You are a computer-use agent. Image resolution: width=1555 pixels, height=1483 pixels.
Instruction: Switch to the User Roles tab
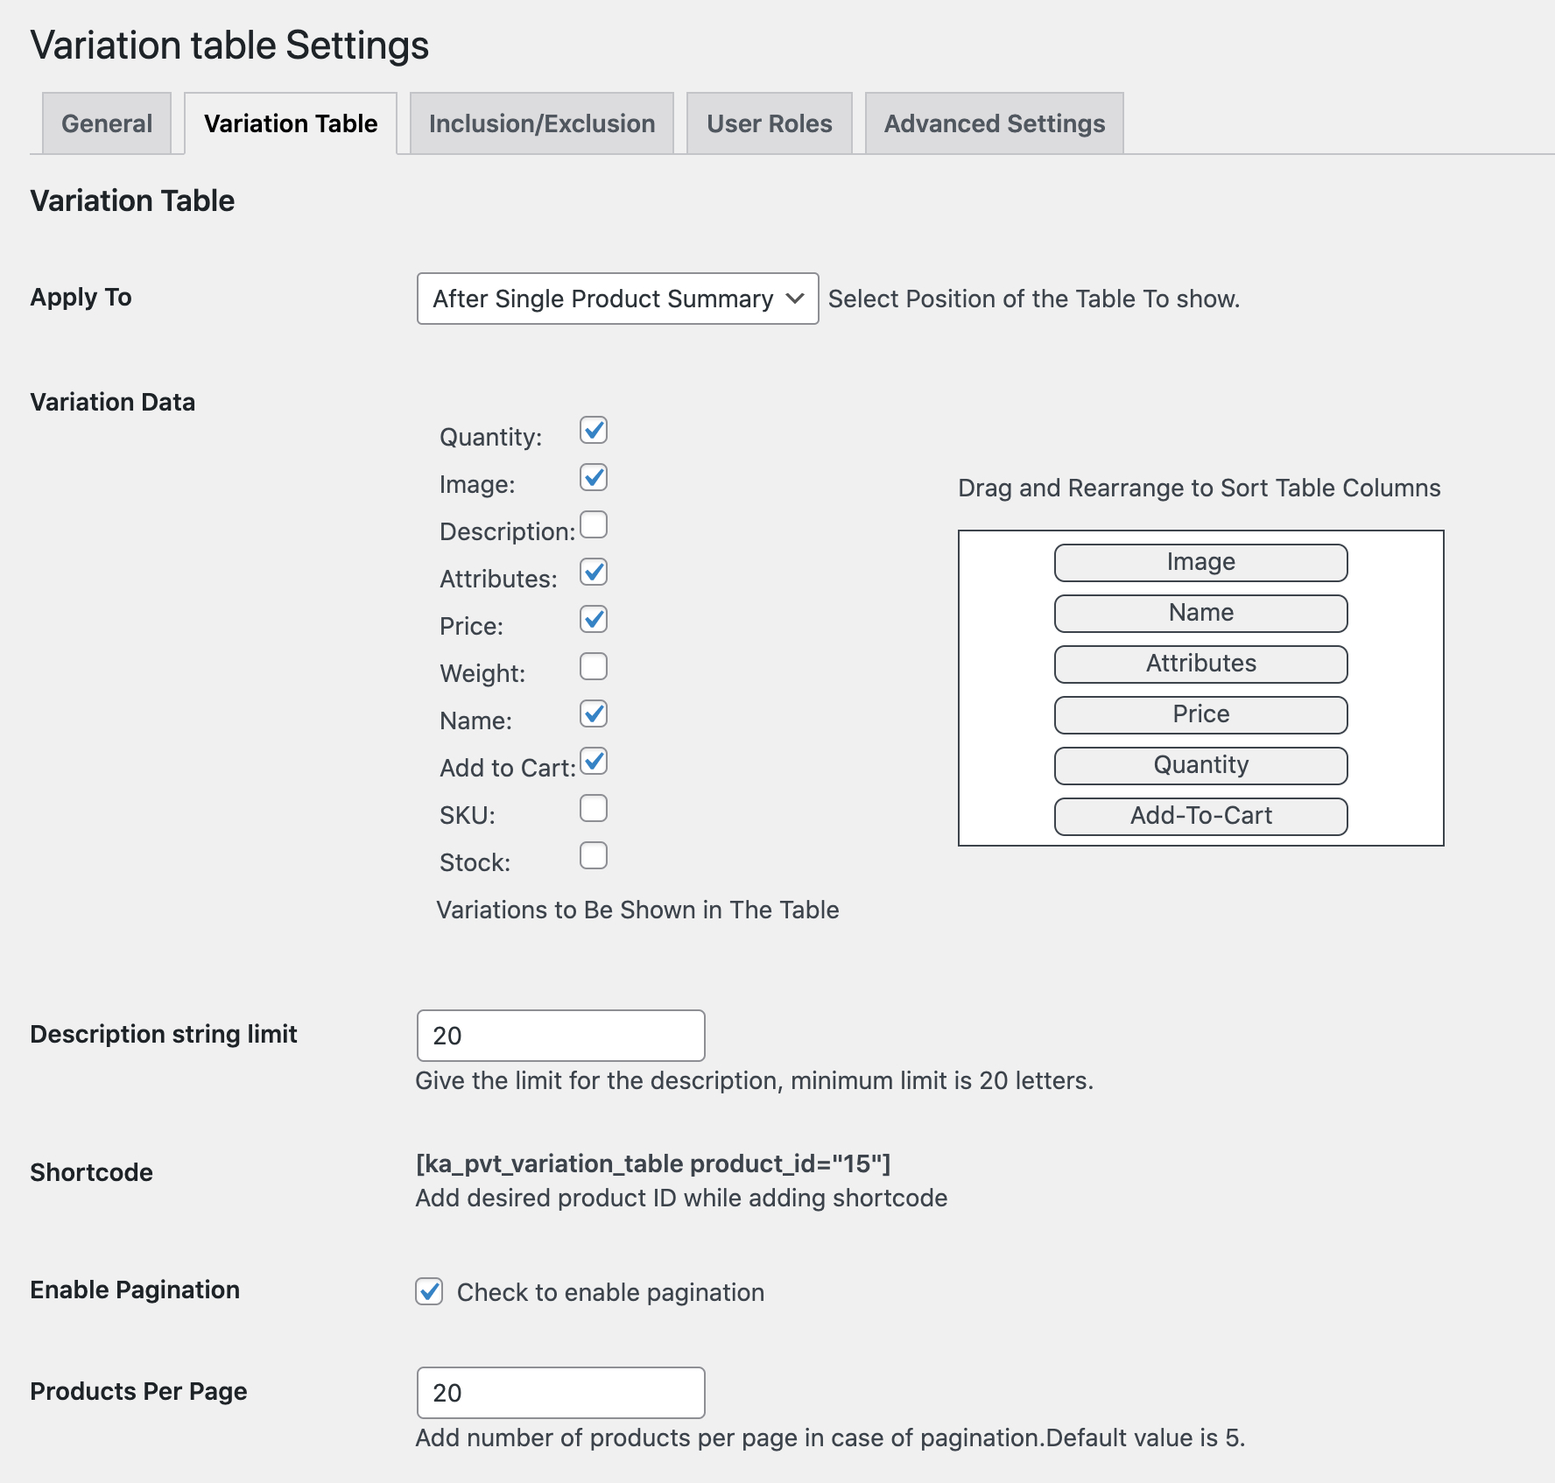tap(769, 123)
